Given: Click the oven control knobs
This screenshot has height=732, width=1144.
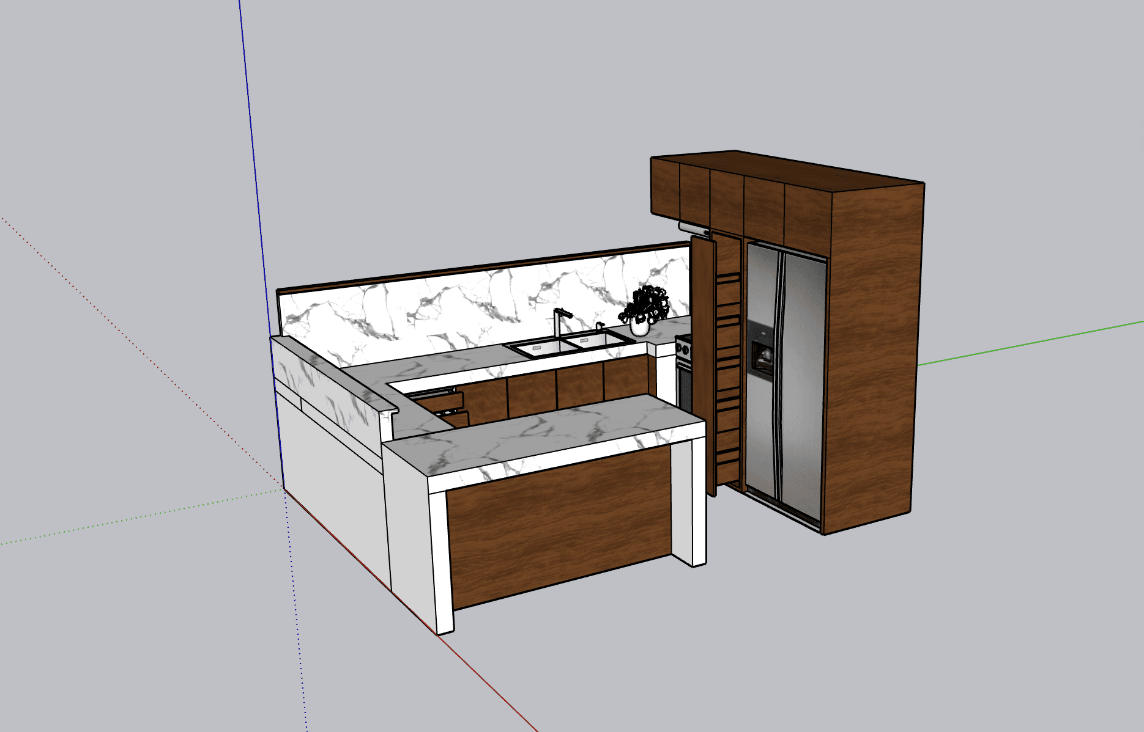Looking at the screenshot, I should pos(684,350).
